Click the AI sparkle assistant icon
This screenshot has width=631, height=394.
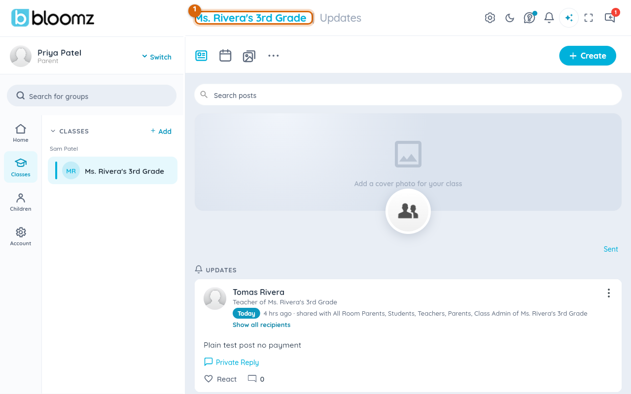coord(569,18)
